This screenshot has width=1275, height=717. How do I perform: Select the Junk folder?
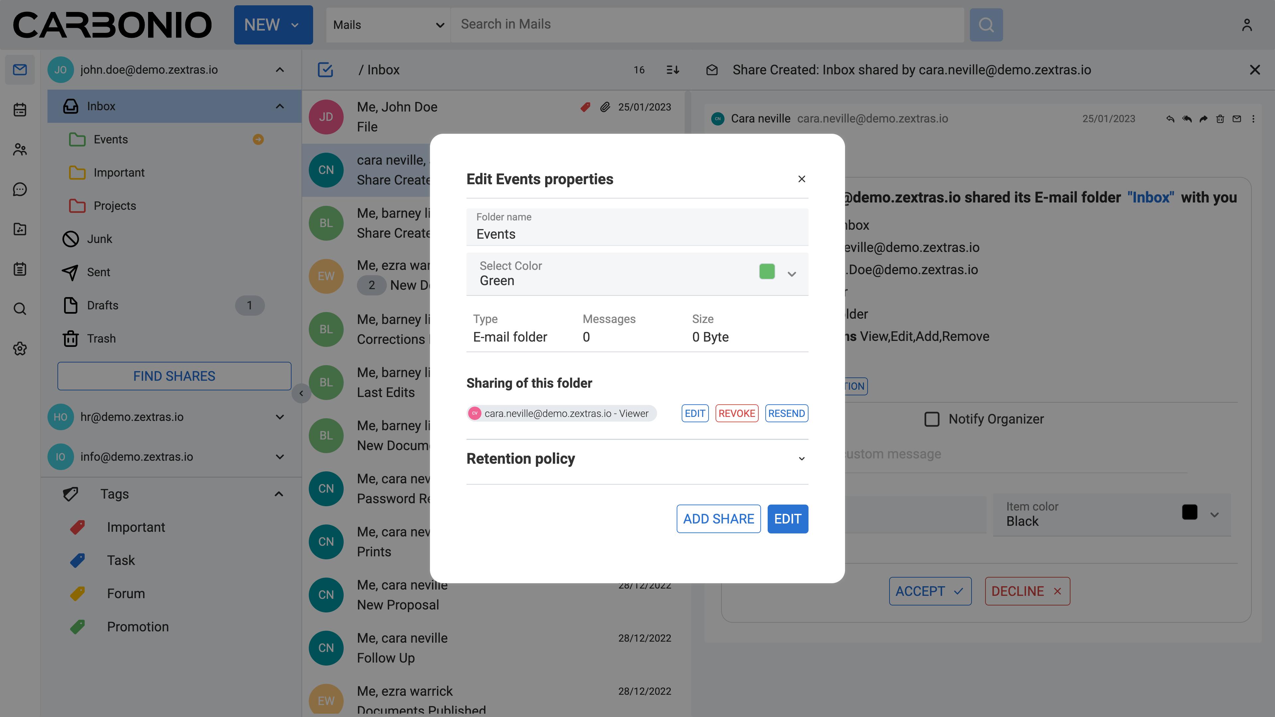[100, 239]
